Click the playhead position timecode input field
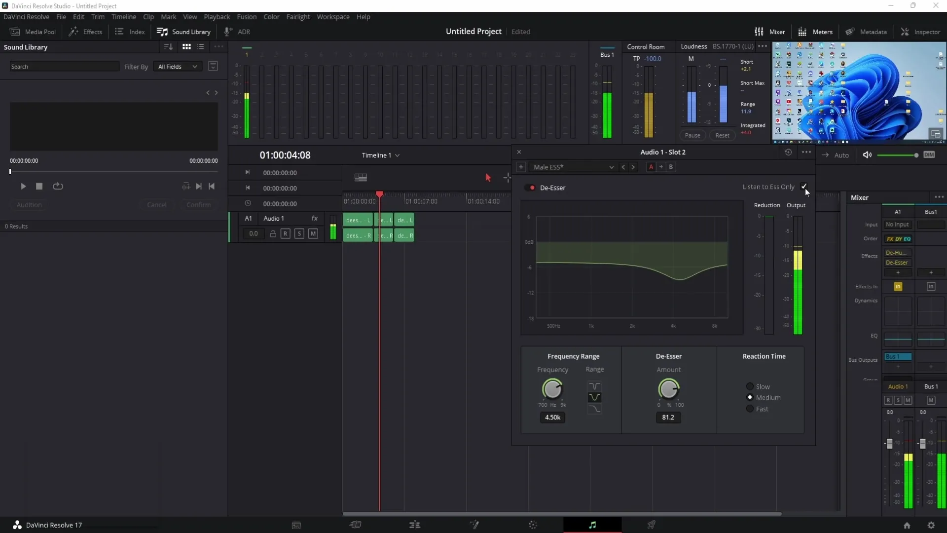 click(x=285, y=155)
